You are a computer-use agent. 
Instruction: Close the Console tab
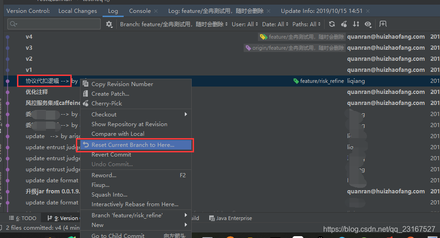point(156,11)
